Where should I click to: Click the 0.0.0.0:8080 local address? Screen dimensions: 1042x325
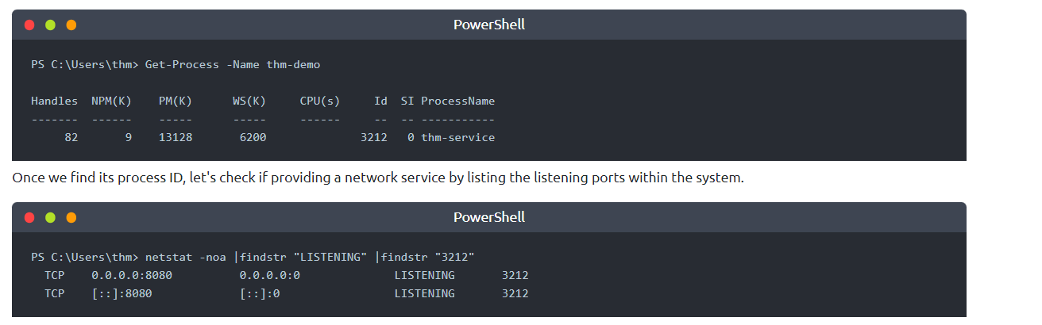coord(131,275)
